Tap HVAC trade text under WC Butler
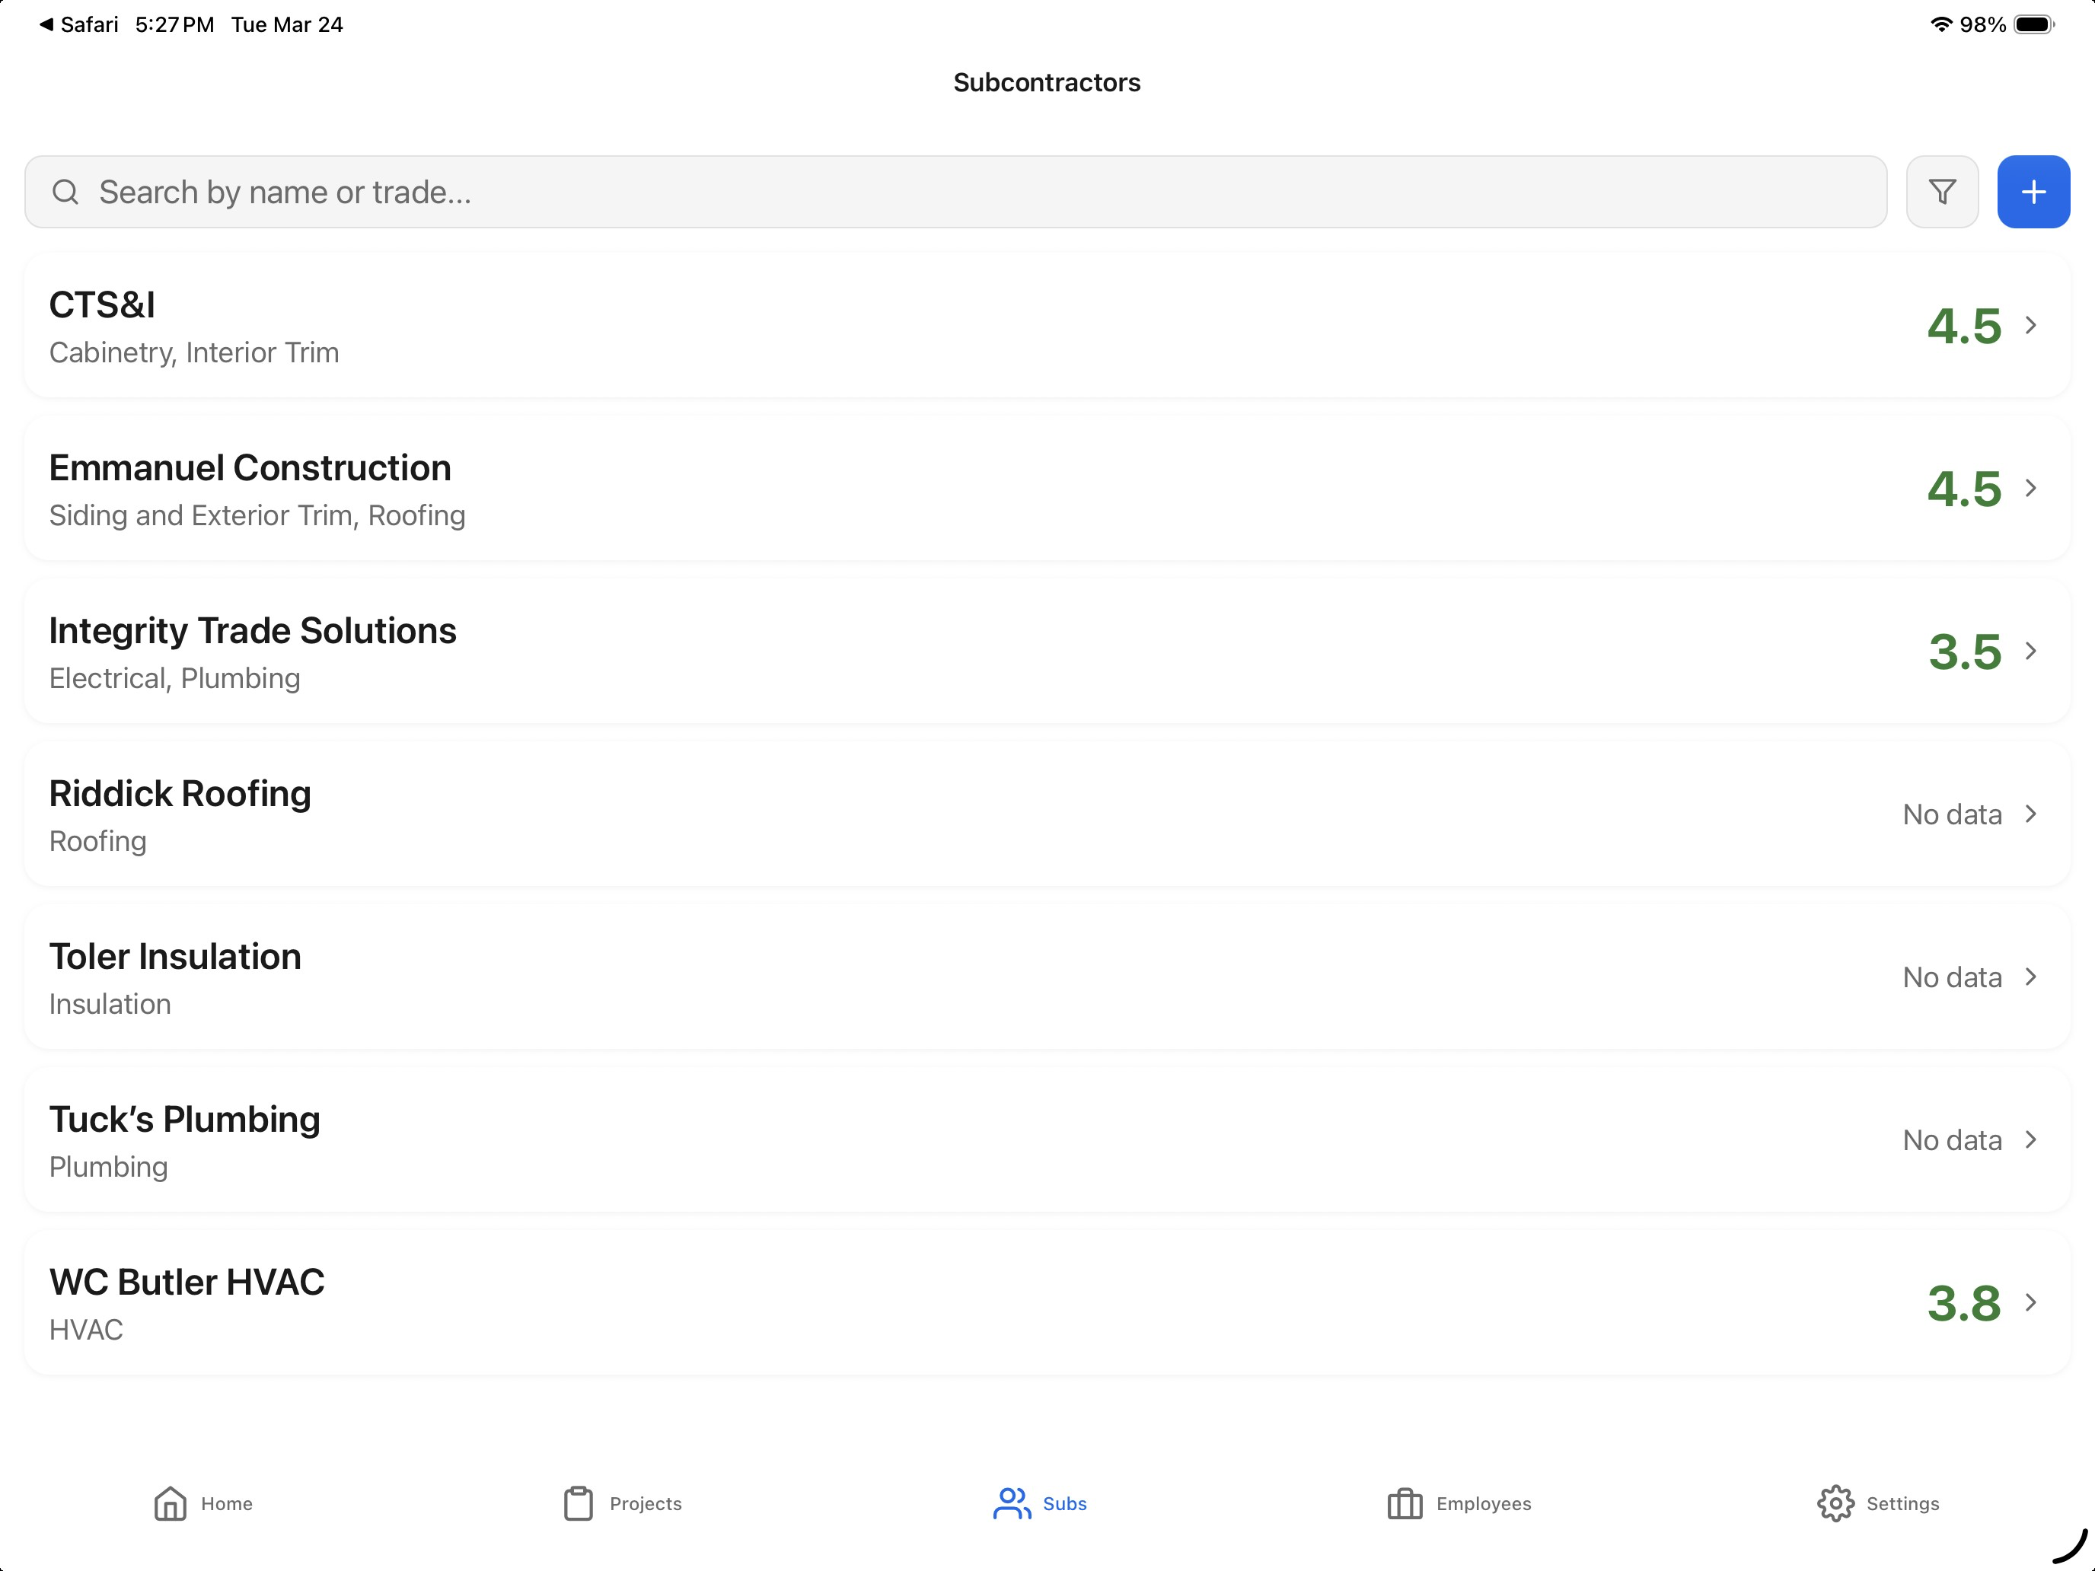The width and height of the screenshot is (2095, 1571). (x=86, y=1330)
